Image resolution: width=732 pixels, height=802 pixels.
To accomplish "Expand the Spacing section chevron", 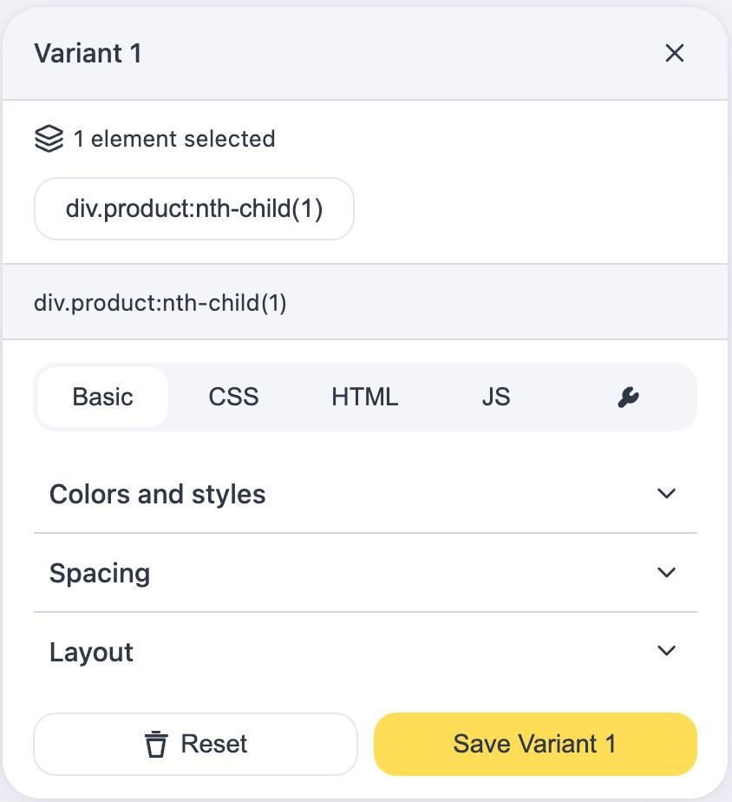I will [x=666, y=573].
